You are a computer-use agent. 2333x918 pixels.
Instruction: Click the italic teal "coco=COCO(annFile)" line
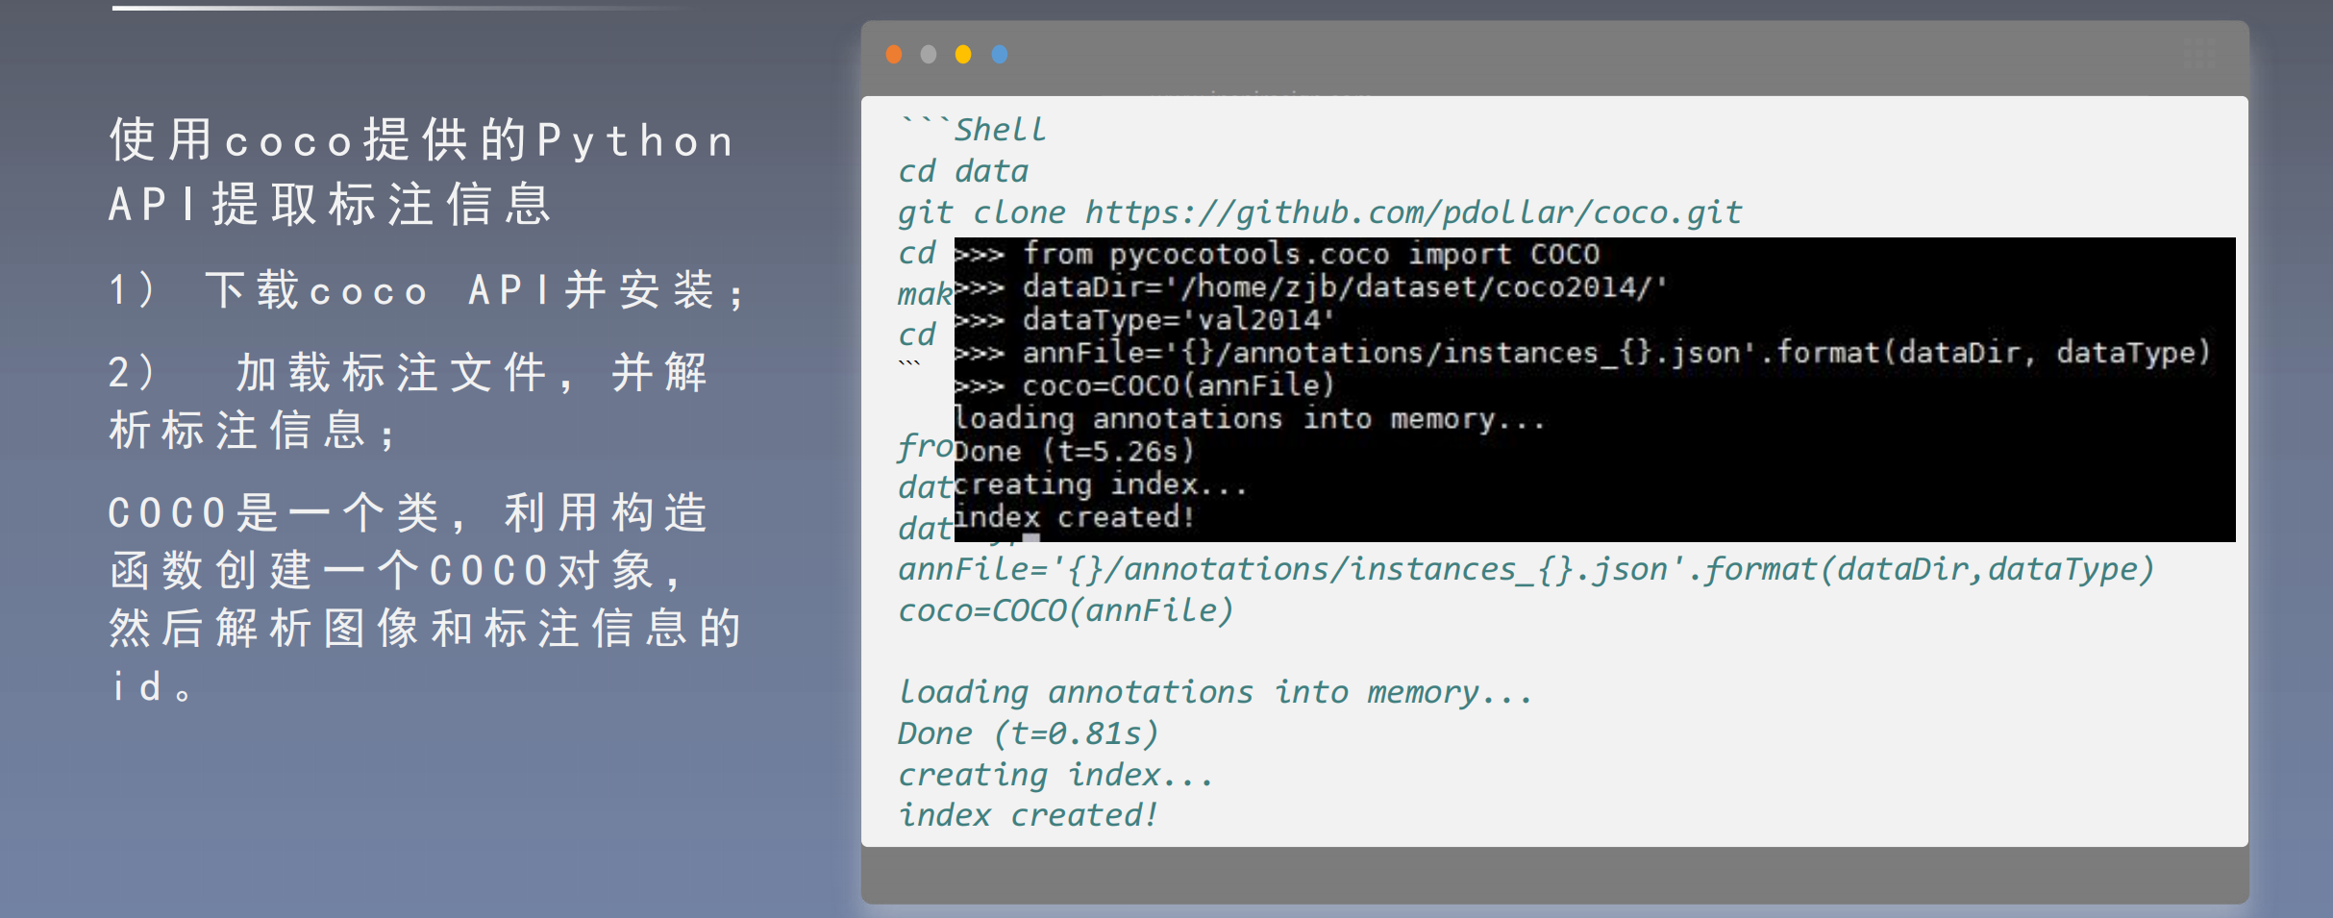coord(1066,611)
